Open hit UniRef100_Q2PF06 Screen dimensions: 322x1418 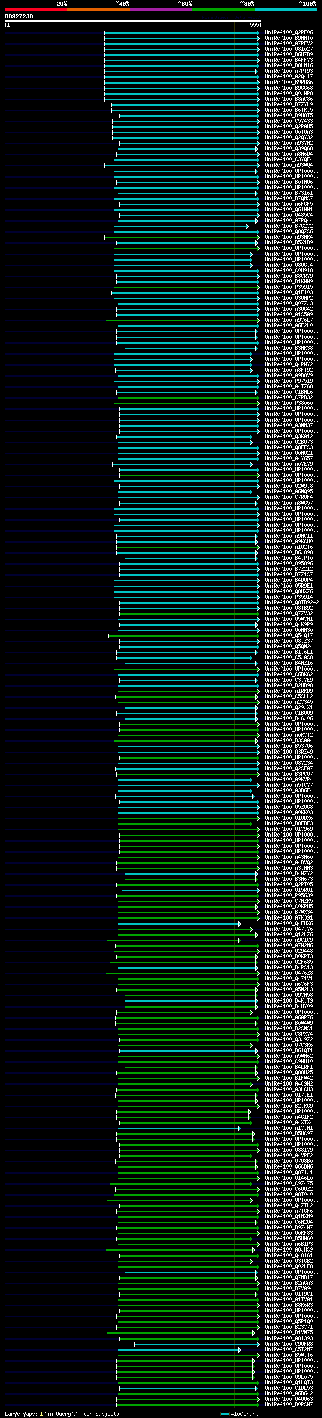coord(288,33)
